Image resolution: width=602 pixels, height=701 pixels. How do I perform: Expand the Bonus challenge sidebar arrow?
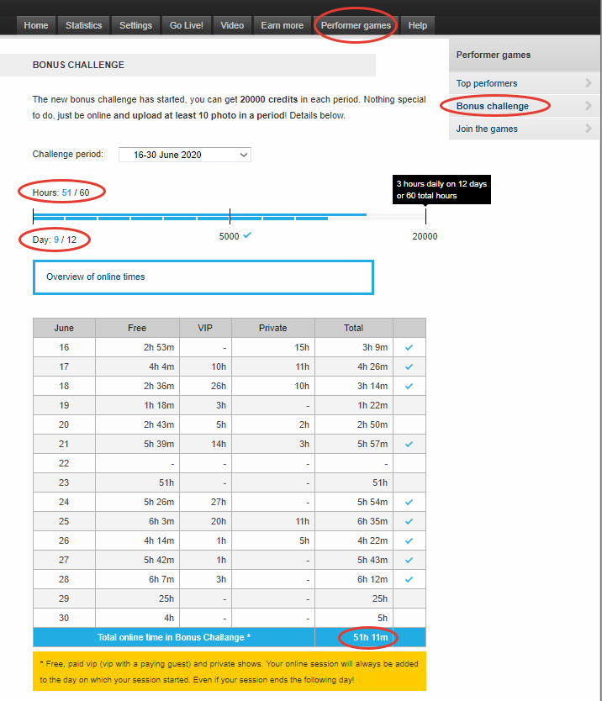589,106
